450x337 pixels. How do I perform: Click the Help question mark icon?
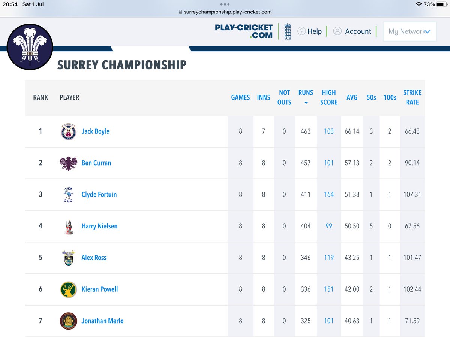click(301, 31)
